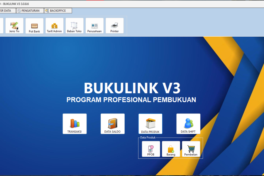Click the DATA PRODUK button

[150, 124]
